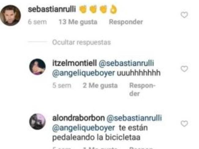Open the sebastianrulli username link at top
Viewport: 199px width, 149px height.
[52, 9]
